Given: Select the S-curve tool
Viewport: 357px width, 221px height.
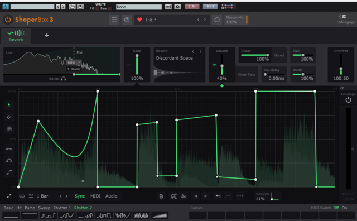Looking at the screenshot, I should [x=9, y=172].
